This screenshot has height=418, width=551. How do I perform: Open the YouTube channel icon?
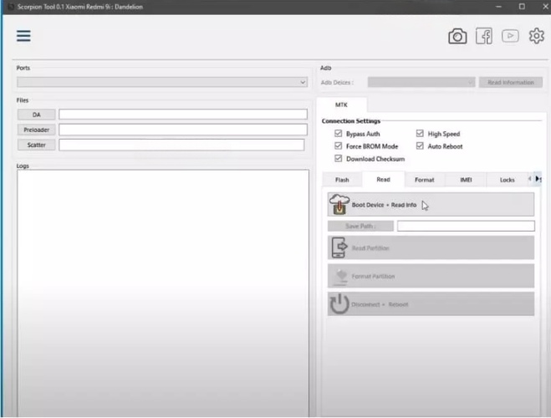[510, 36]
